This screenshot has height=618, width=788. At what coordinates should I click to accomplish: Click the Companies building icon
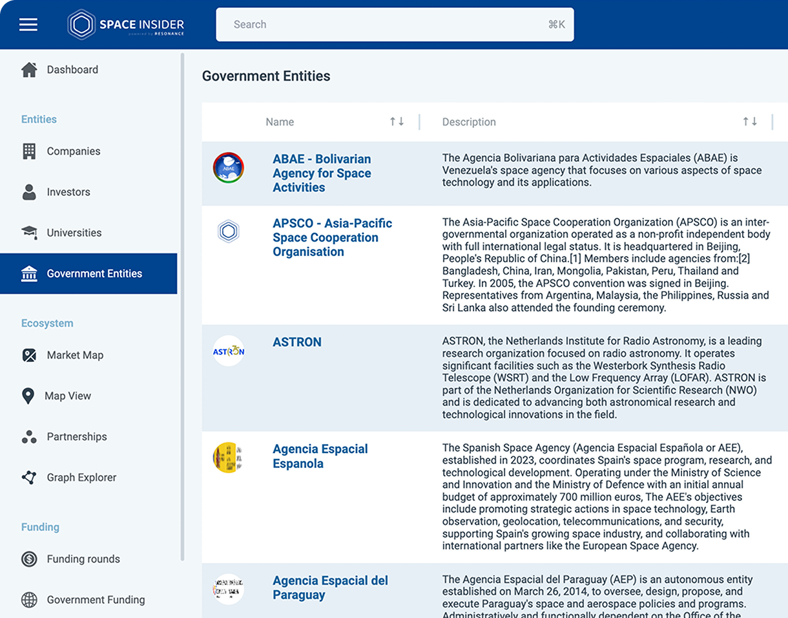pyautogui.click(x=29, y=151)
